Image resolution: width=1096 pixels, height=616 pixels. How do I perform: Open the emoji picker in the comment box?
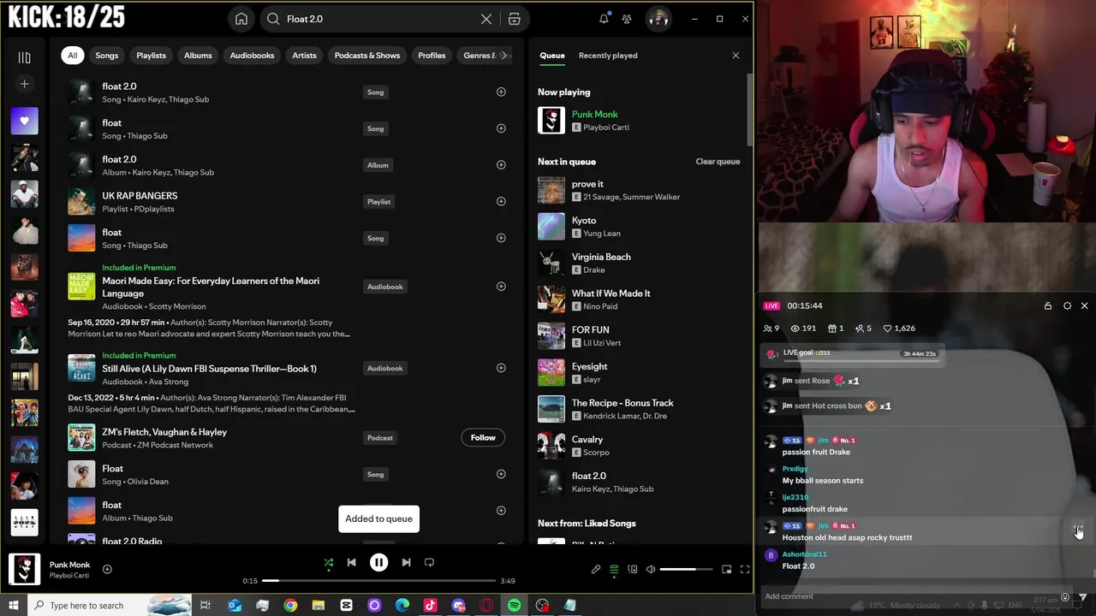point(1065,597)
